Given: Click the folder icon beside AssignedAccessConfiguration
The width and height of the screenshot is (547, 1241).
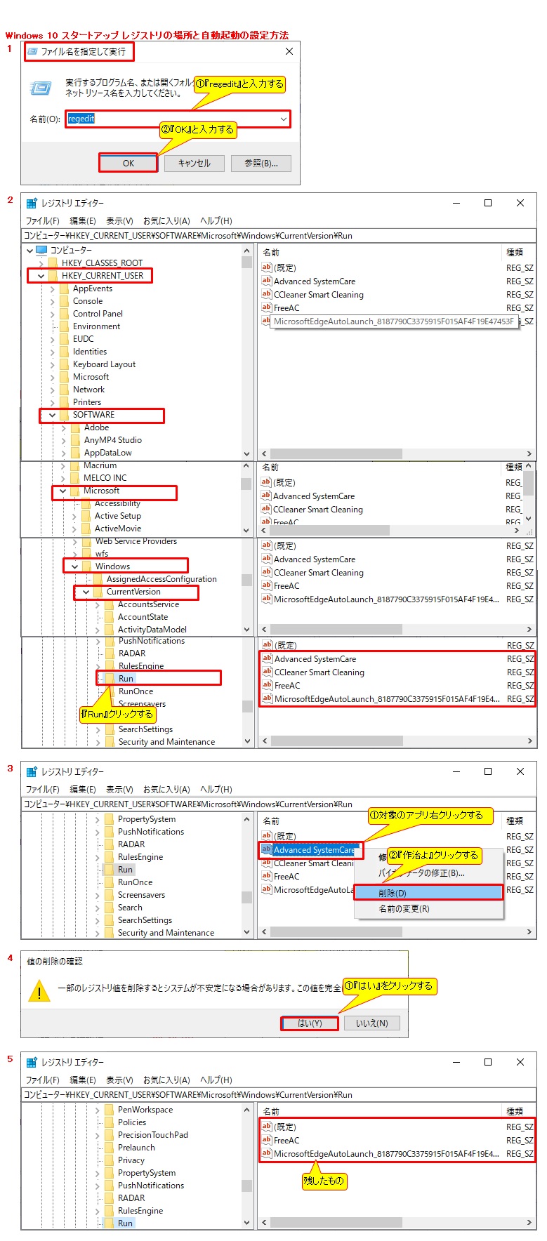Looking at the screenshot, I should (98, 579).
